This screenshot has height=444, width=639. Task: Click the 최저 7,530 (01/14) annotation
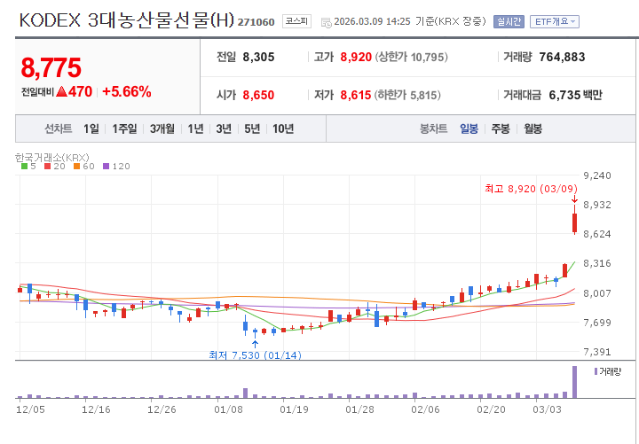255,355
